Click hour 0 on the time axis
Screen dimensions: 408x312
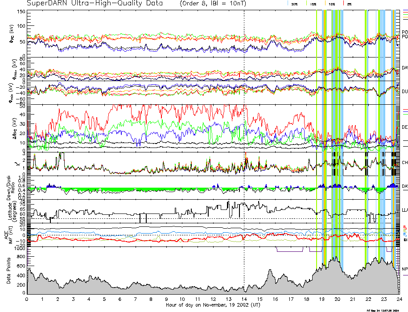click(27, 299)
